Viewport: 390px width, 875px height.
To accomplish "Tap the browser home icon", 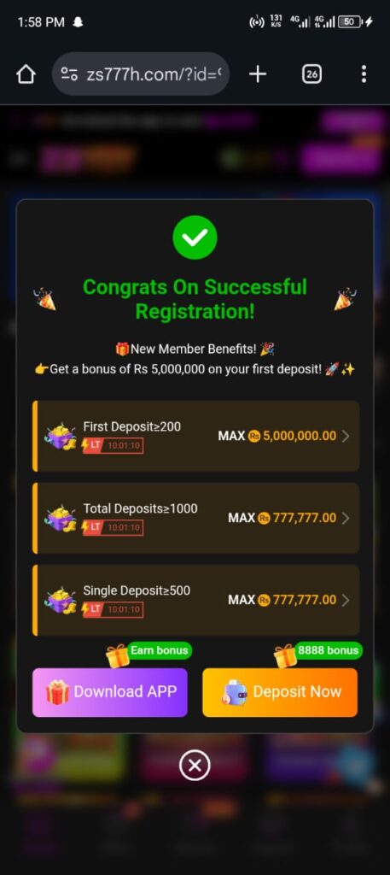I will pyautogui.click(x=26, y=74).
